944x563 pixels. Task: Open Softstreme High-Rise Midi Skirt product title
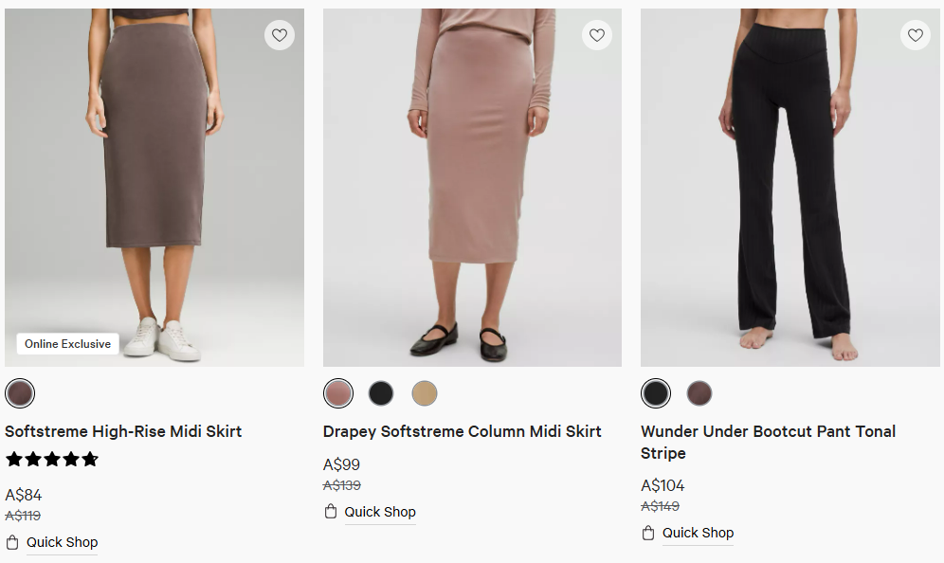click(123, 431)
